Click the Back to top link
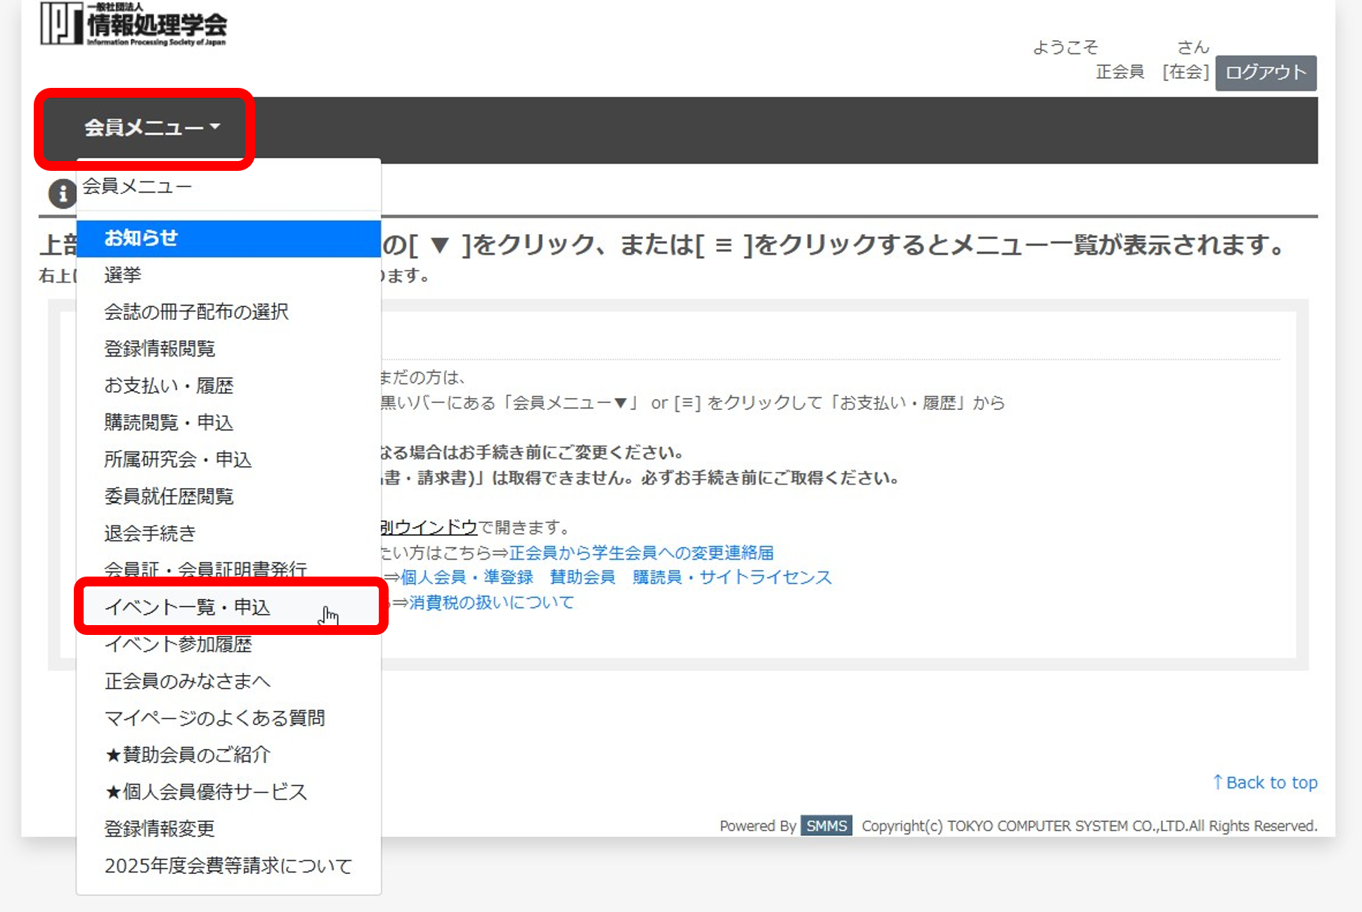Image resolution: width=1362 pixels, height=912 pixels. click(x=1265, y=783)
